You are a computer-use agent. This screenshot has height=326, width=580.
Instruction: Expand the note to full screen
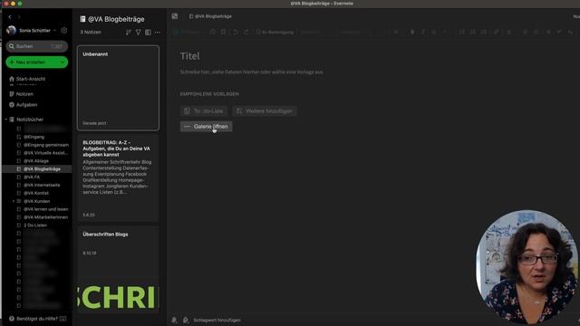175,16
